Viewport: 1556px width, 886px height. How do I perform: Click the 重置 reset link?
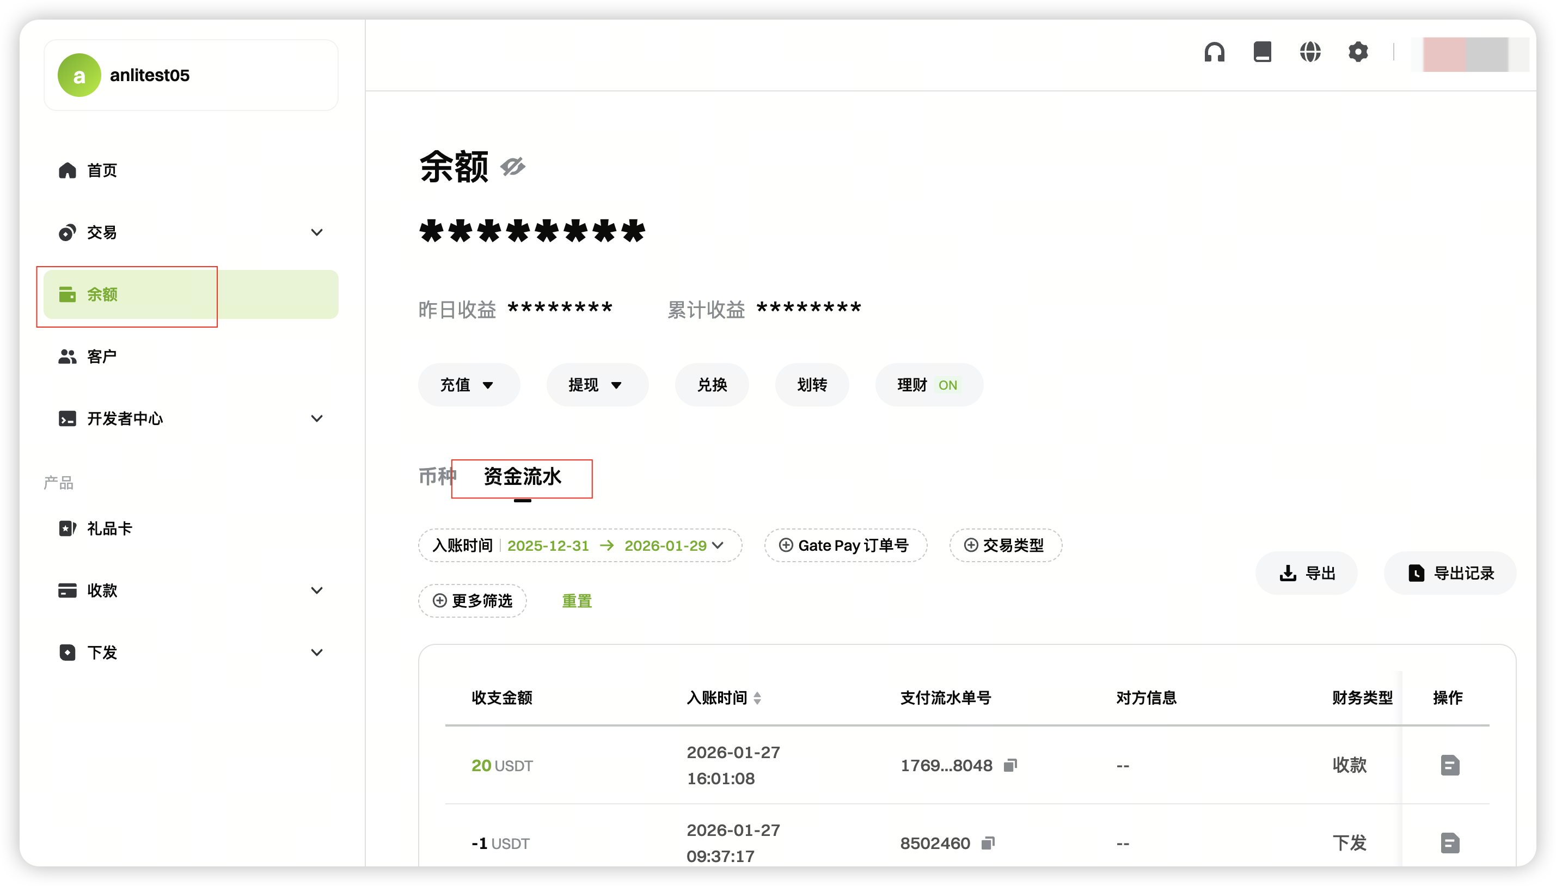pyautogui.click(x=577, y=601)
